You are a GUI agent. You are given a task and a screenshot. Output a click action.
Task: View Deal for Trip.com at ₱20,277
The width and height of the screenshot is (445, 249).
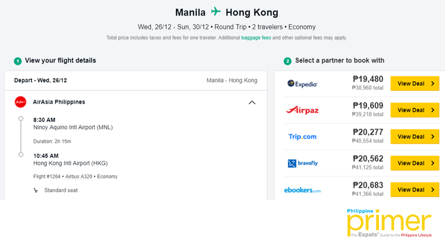tap(414, 136)
